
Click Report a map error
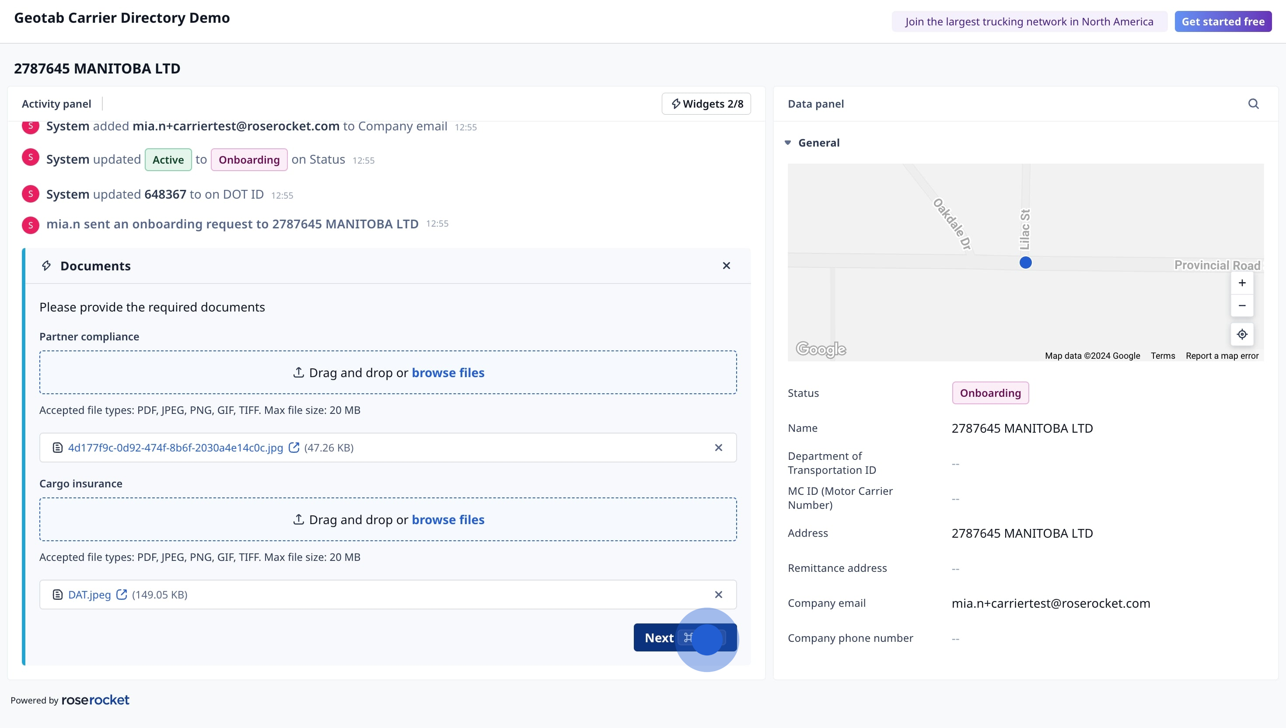[x=1222, y=356]
